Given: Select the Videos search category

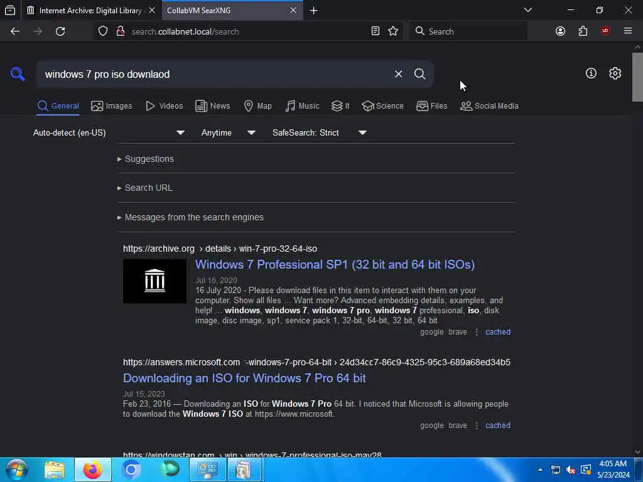Looking at the screenshot, I should tap(164, 105).
